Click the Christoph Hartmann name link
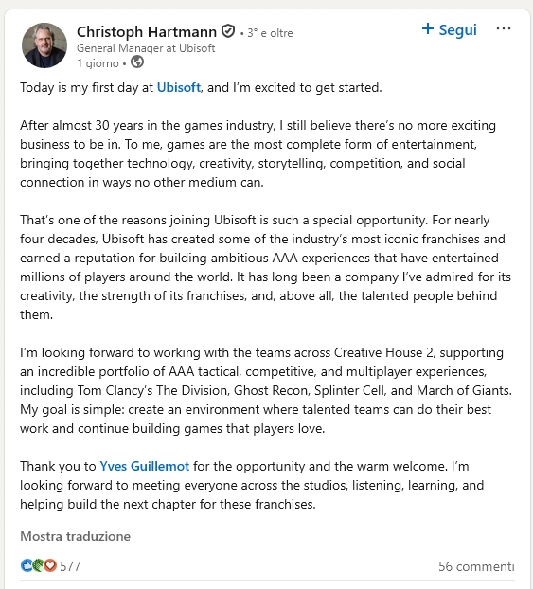This screenshot has width=533, height=589. [147, 32]
